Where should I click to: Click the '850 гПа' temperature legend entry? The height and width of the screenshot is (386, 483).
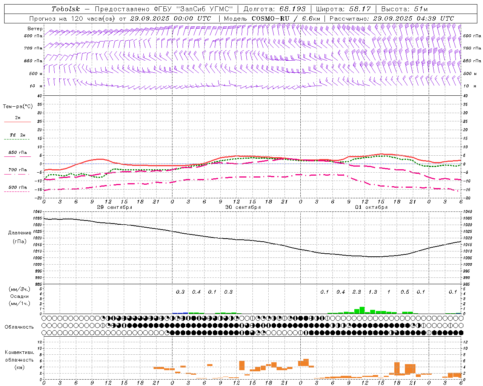(x=17, y=153)
